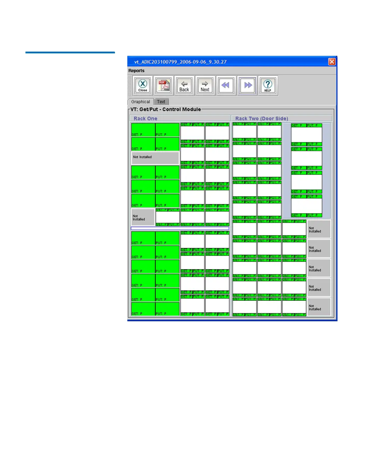
Task: Switch to the Text tab
Action: point(161,102)
